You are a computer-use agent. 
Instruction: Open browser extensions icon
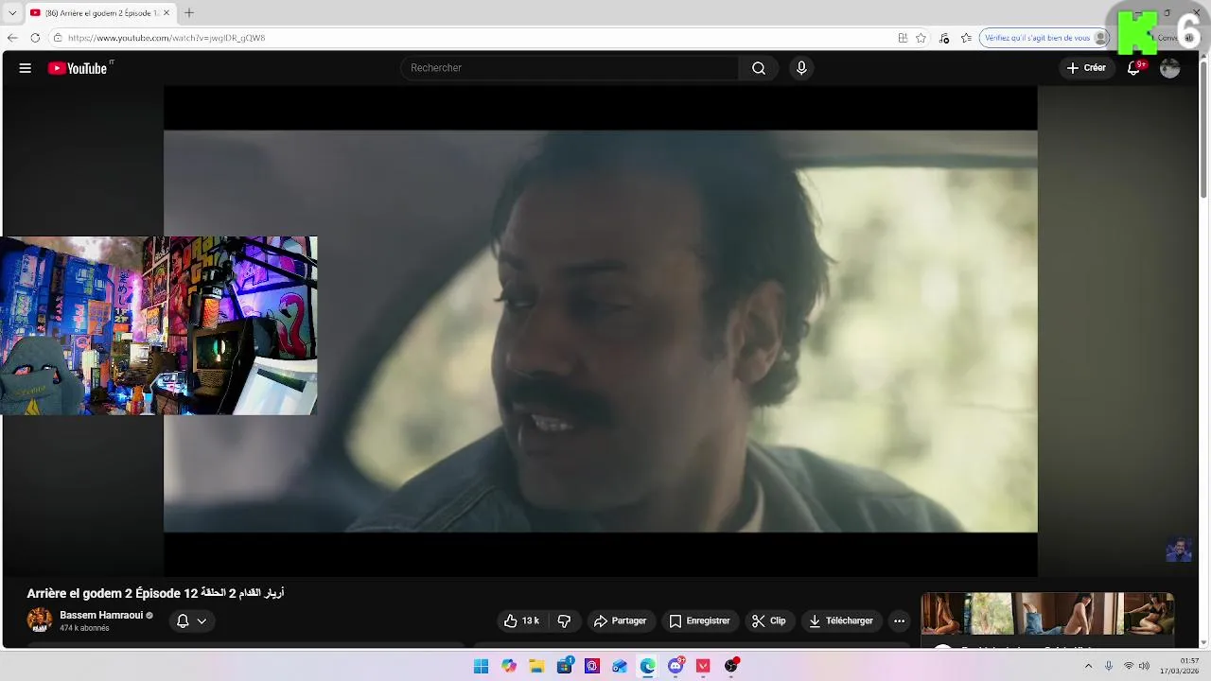pyautogui.click(x=944, y=38)
